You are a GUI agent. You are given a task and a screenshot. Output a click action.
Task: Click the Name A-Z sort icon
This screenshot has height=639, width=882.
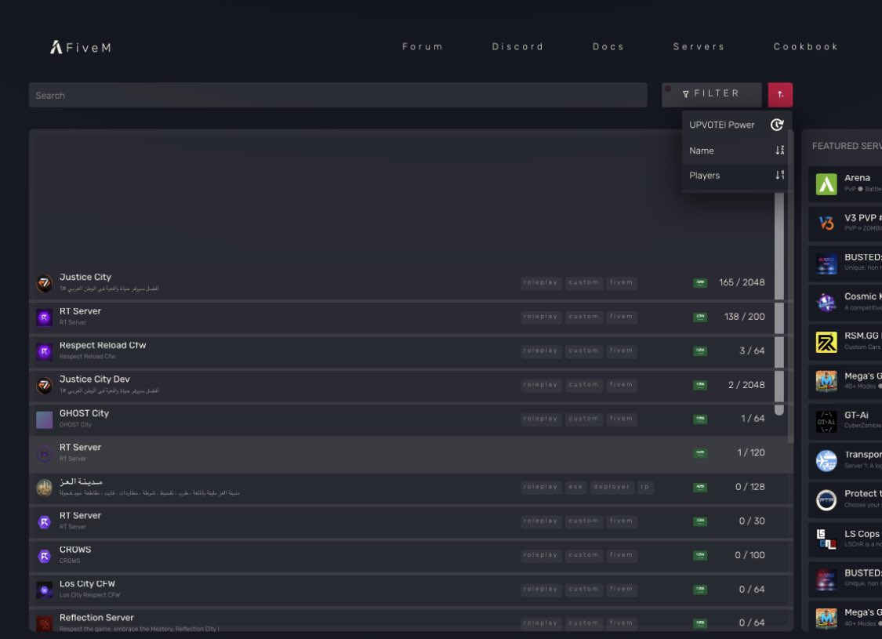[x=779, y=151]
